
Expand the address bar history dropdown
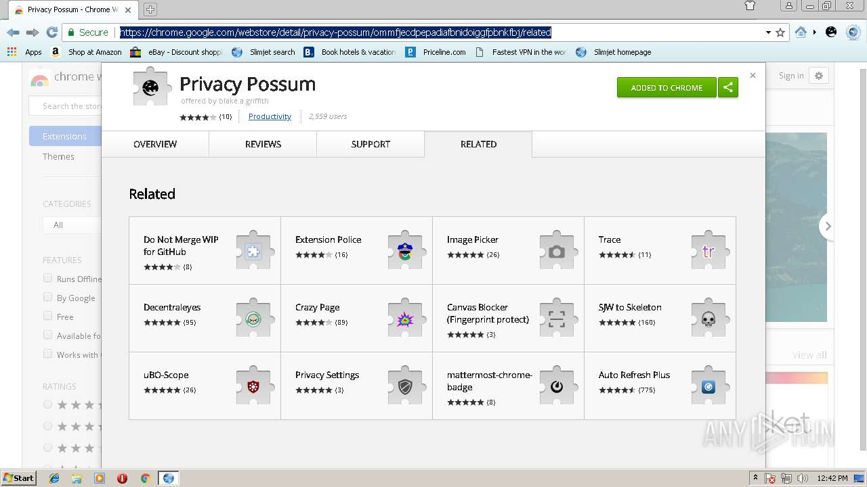768,32
